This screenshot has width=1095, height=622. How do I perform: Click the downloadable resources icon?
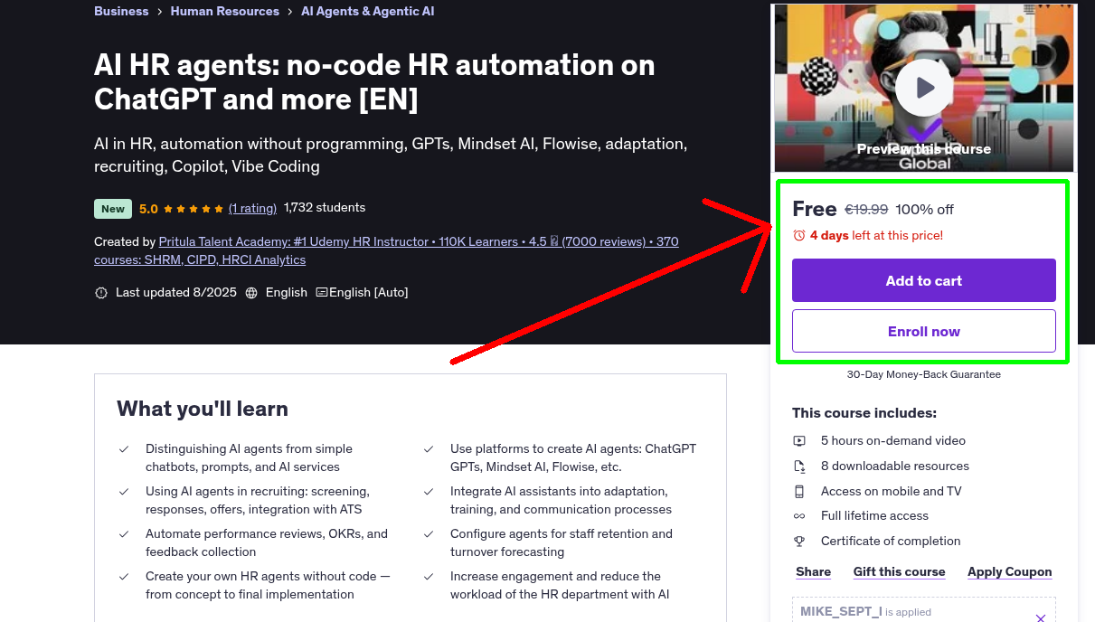(x=799, y=466)
